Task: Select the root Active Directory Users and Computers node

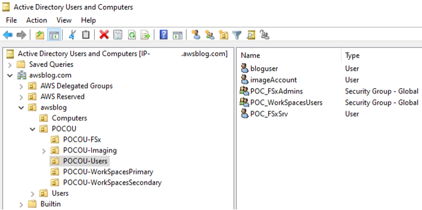Action: pyautogui.click(x=122, y=54)
